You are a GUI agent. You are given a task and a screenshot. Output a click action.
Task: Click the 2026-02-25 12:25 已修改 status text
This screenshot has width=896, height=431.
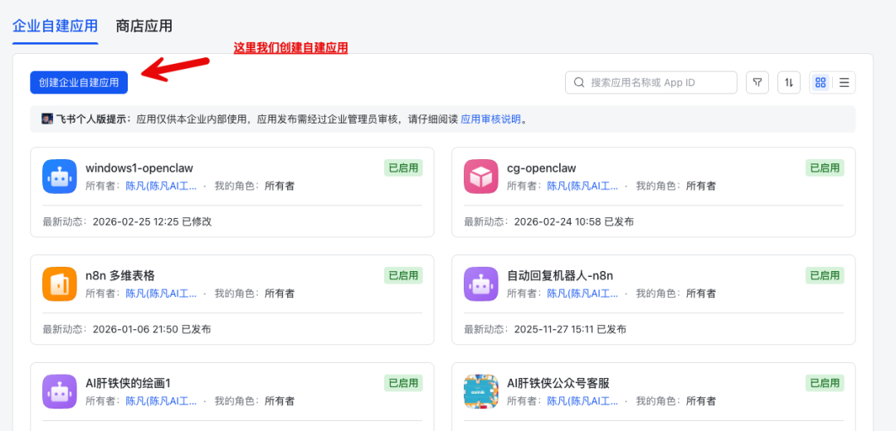point(152,221)
